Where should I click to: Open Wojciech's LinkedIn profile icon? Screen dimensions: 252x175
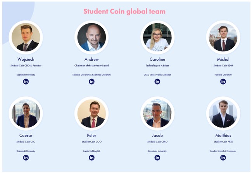[x=26, y=82]
